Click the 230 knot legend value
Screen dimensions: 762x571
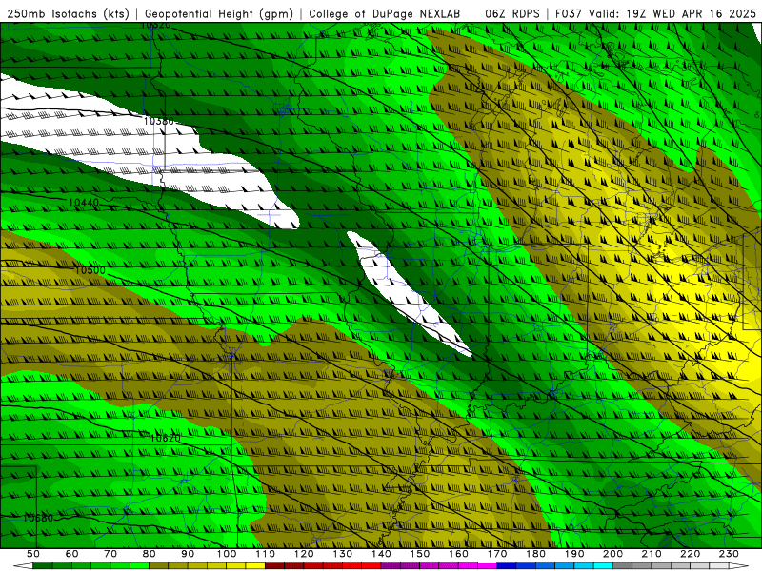[x=729, y=554]
